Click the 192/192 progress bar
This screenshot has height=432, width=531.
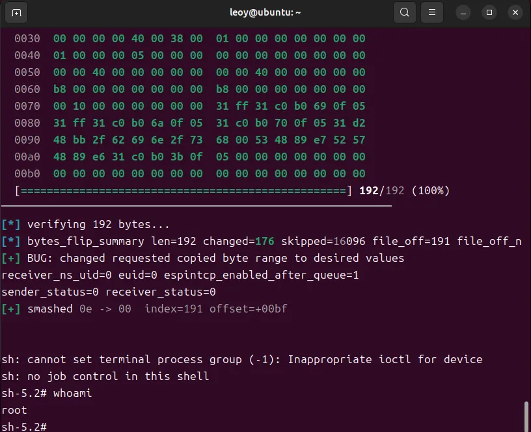184,191
